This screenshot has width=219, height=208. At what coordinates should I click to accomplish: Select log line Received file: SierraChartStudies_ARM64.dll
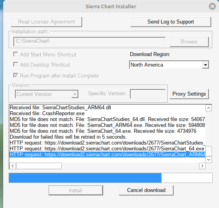(107, 108)
